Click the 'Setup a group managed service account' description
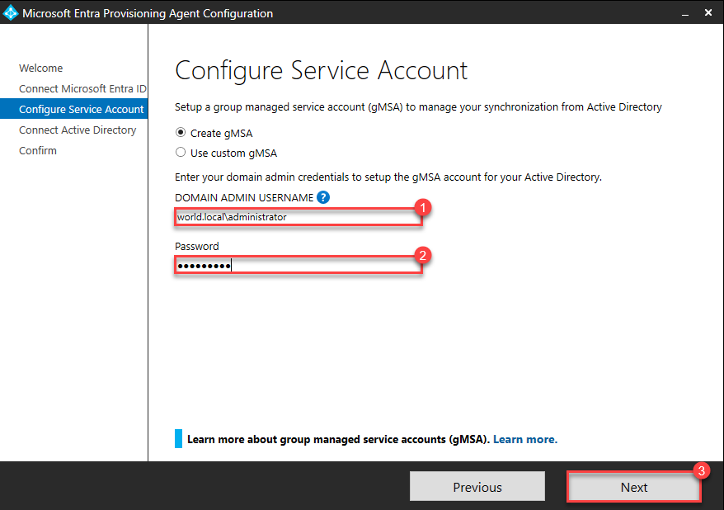 418,107
